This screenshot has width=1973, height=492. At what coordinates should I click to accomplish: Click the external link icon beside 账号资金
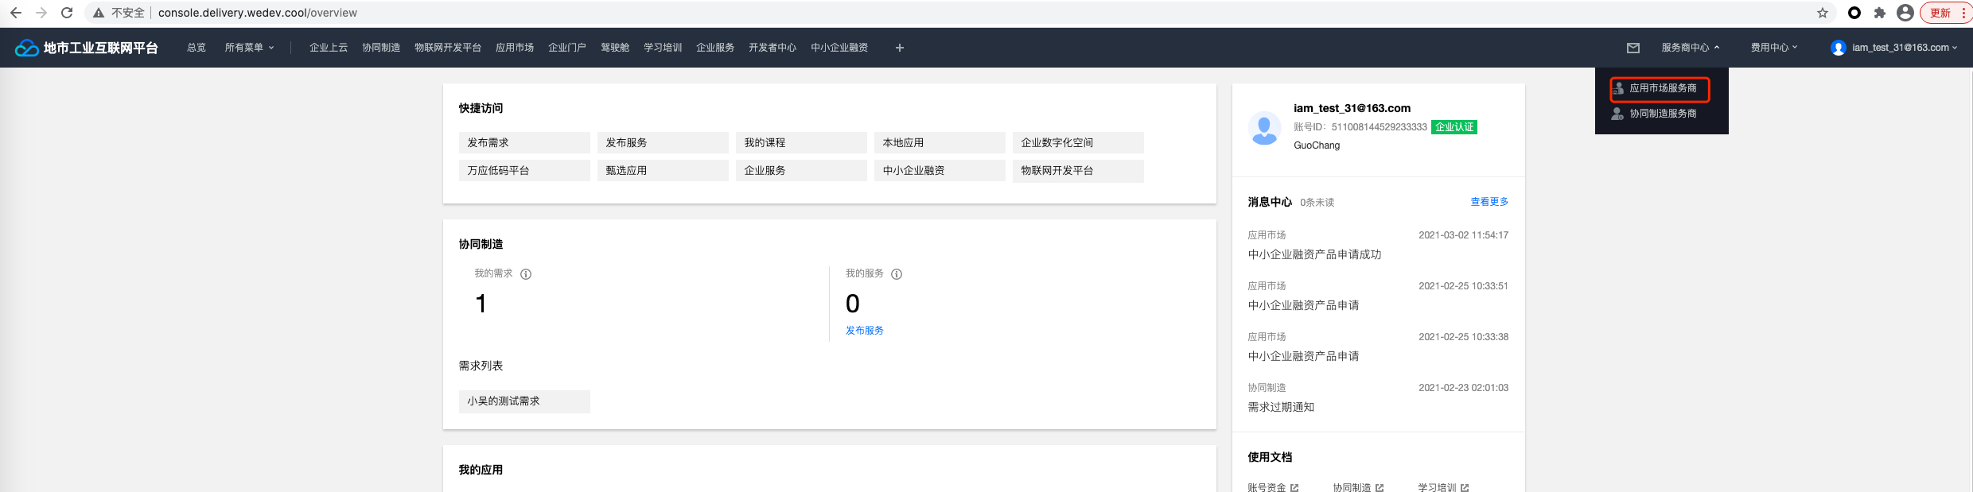(x=1294, y=488)
